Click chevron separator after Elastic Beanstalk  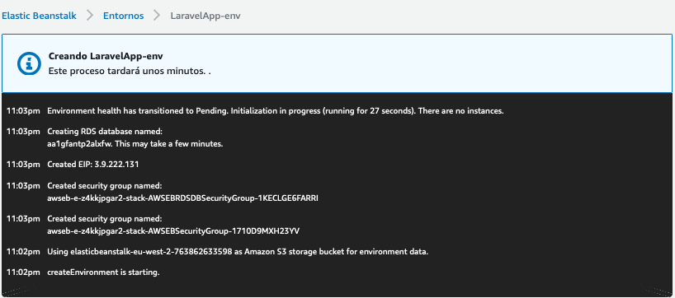point(90,16)
